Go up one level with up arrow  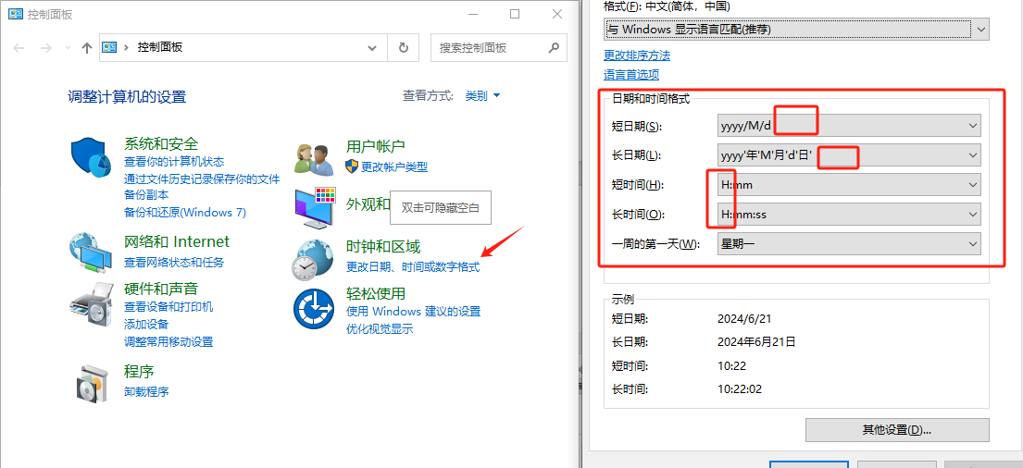point(87,48)
